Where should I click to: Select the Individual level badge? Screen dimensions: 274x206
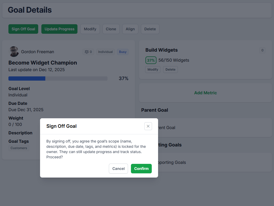tap(105, 52)
